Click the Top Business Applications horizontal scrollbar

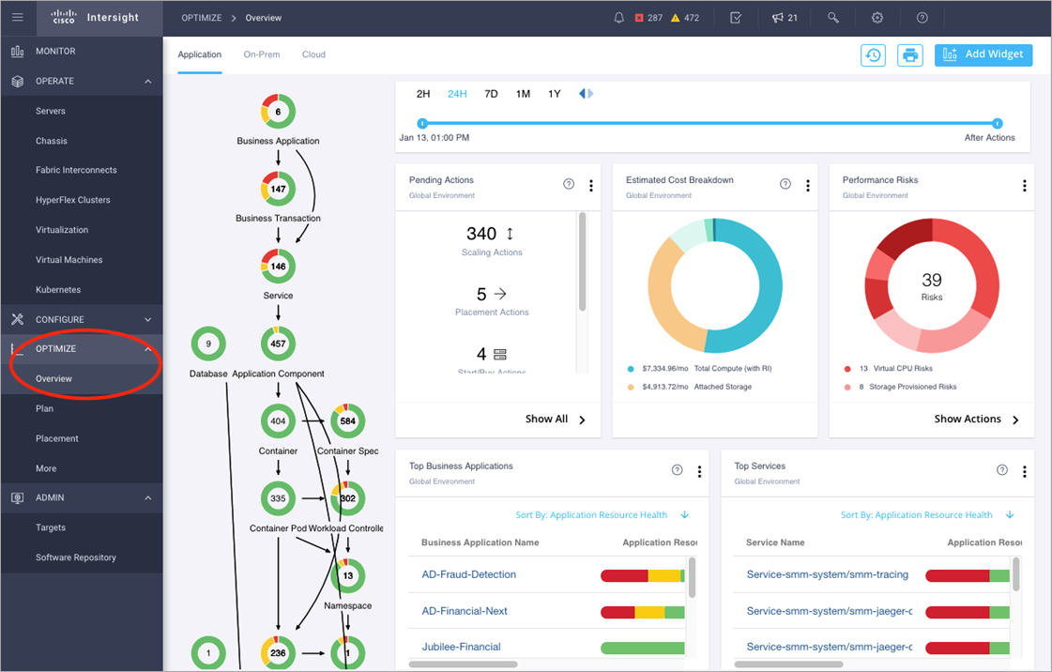[463, 664]
